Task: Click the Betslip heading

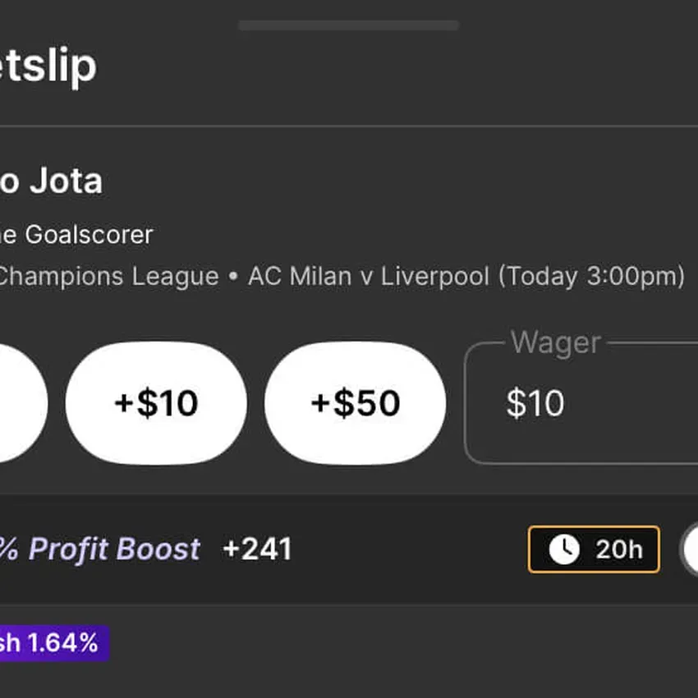Action: tap(48, 66)
